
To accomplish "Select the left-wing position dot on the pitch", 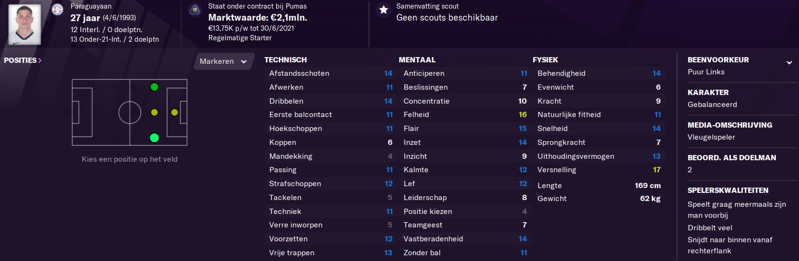I will coord(155,87).
